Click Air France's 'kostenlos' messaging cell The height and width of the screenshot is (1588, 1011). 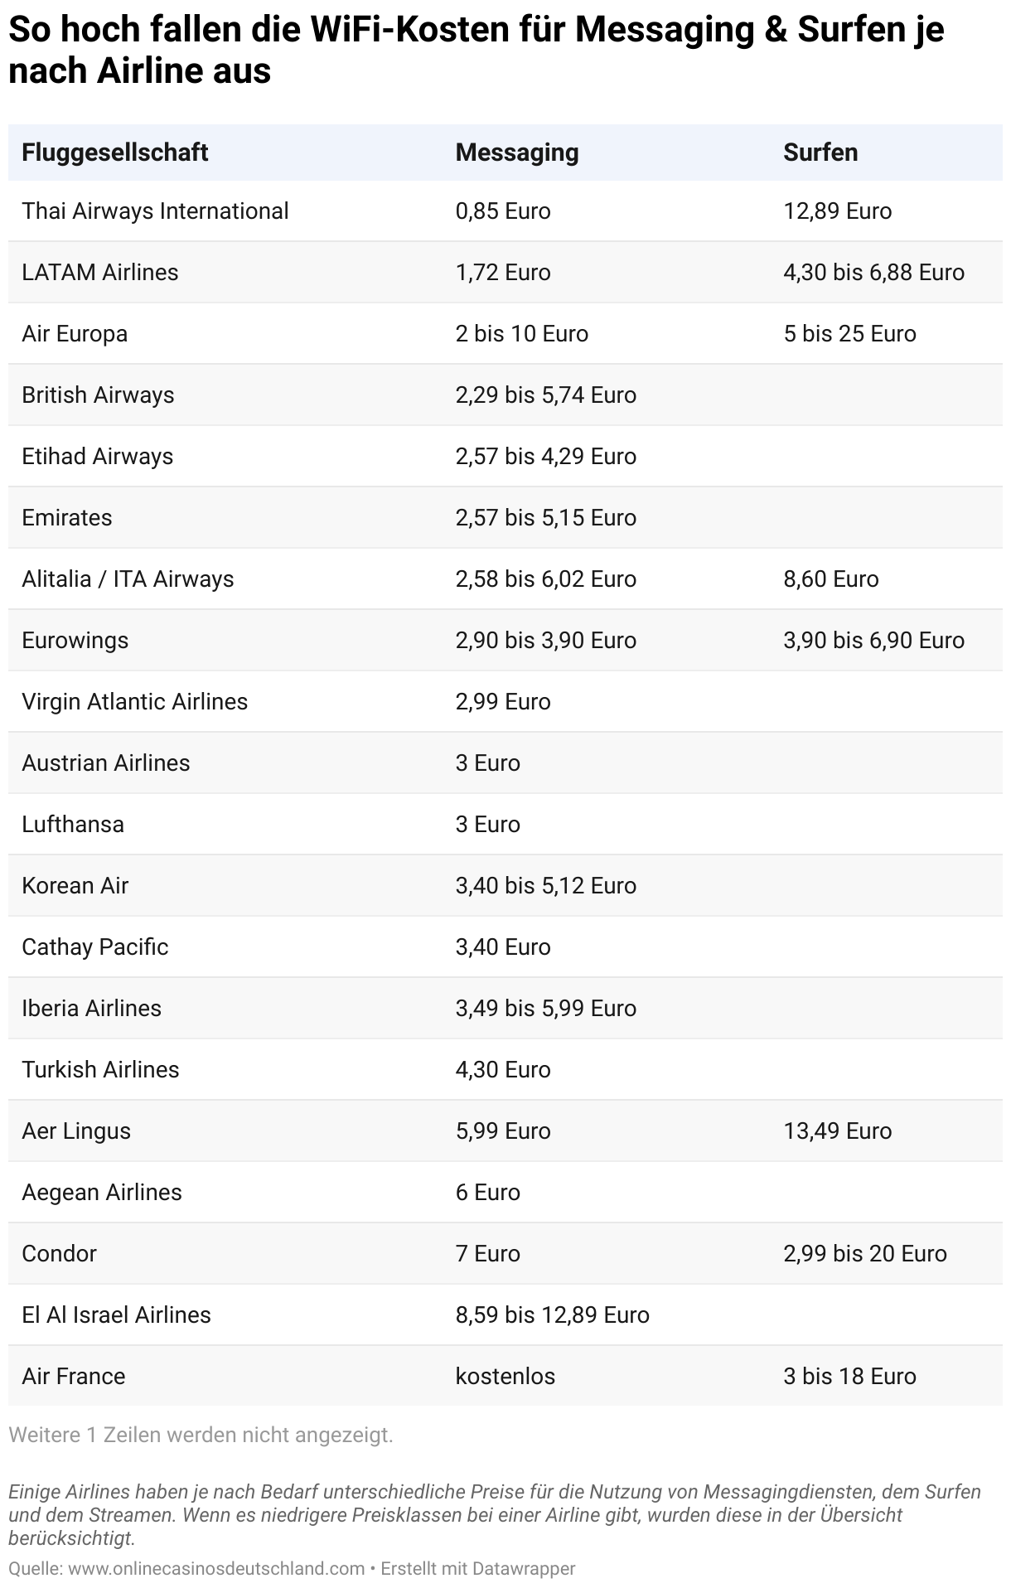pos(505,1377)
